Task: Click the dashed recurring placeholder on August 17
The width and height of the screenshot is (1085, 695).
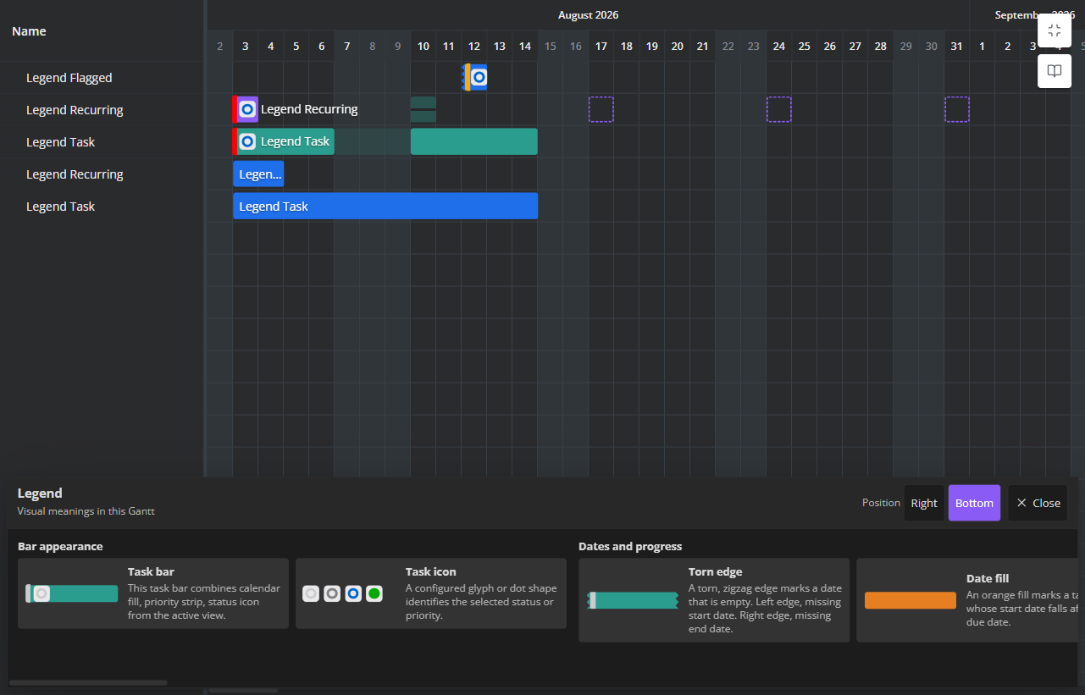Action: click(x=601, y=109)
